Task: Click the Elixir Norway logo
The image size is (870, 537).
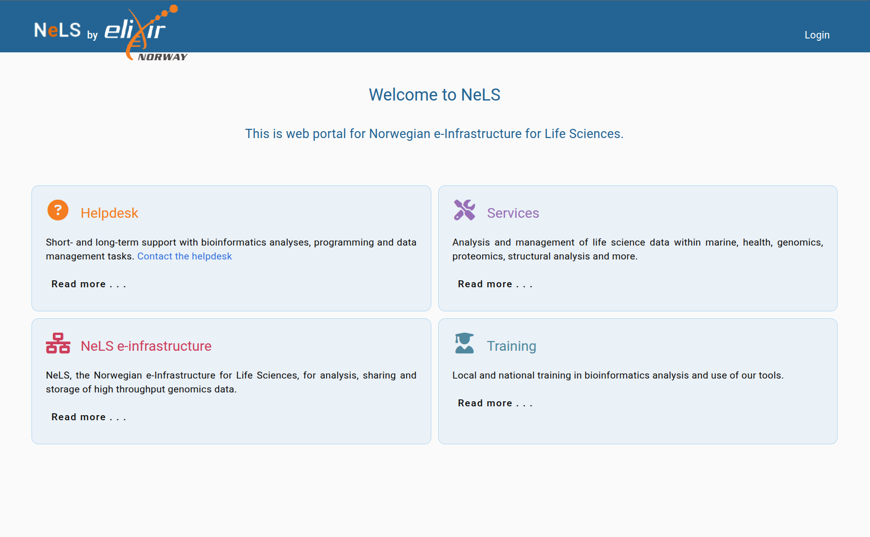Action: pyautogui.click(x=144, y=32)
